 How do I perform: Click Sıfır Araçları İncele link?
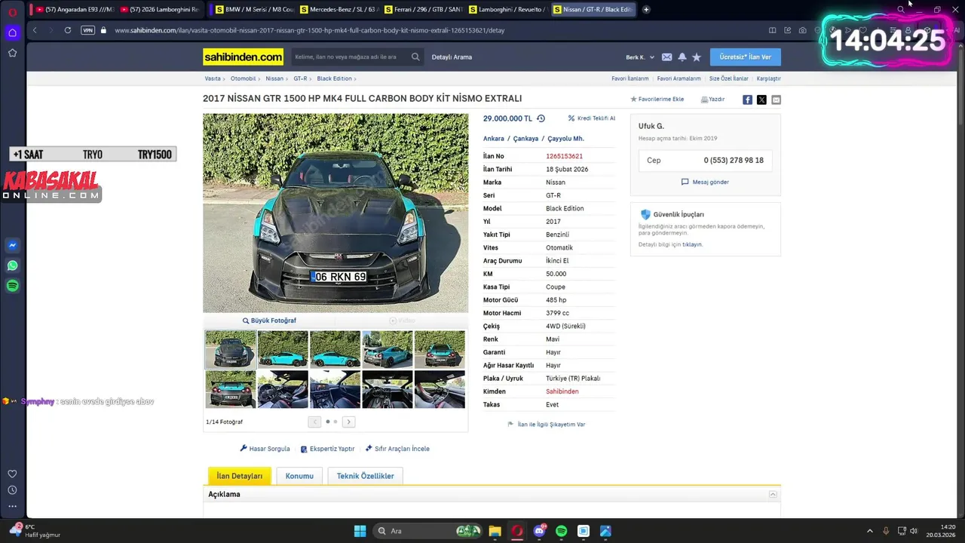pyautogui.click(x=397, y=449)
